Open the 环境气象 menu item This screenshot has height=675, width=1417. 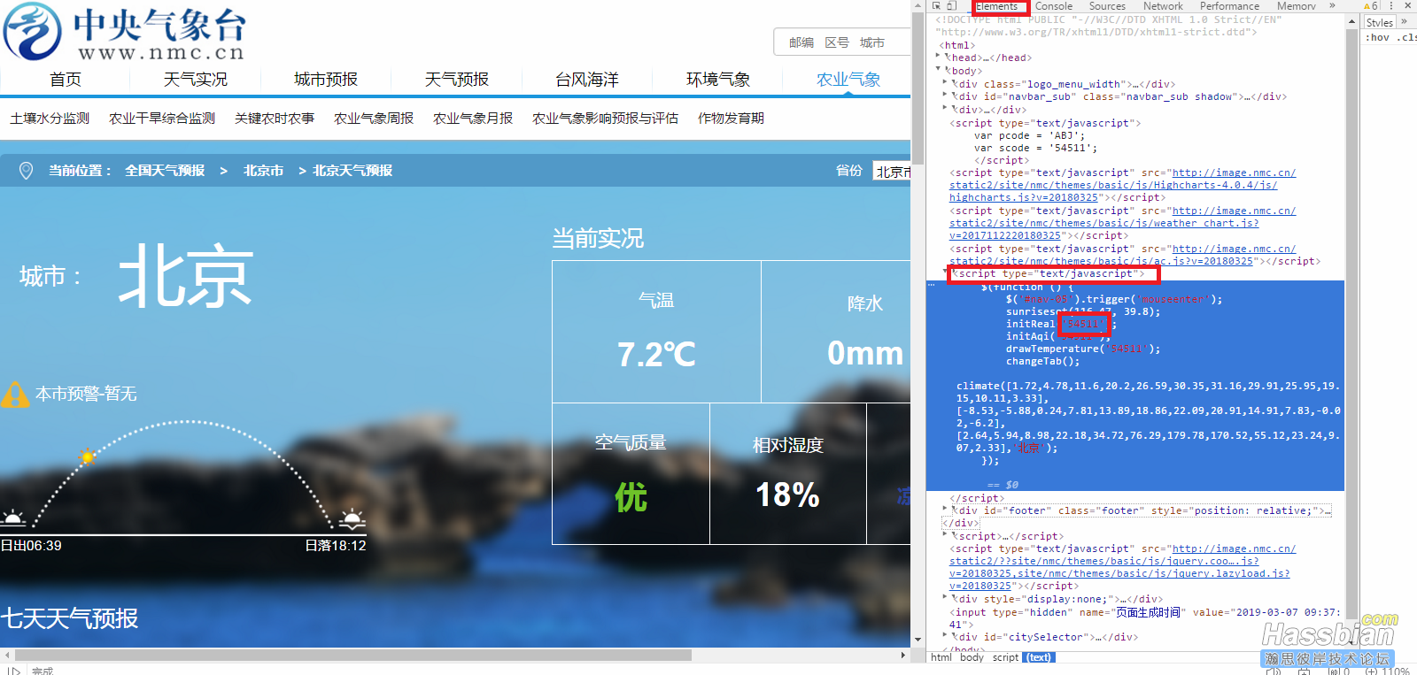point(718,80)
